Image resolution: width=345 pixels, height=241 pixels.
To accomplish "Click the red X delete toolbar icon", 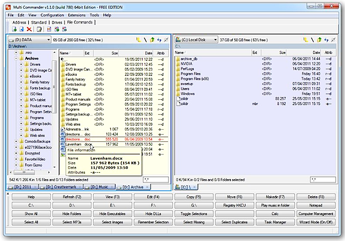I will point(29,29).
